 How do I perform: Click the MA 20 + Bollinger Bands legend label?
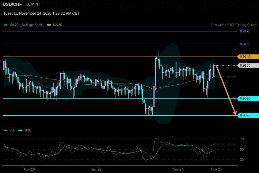[x=26, y=25]
